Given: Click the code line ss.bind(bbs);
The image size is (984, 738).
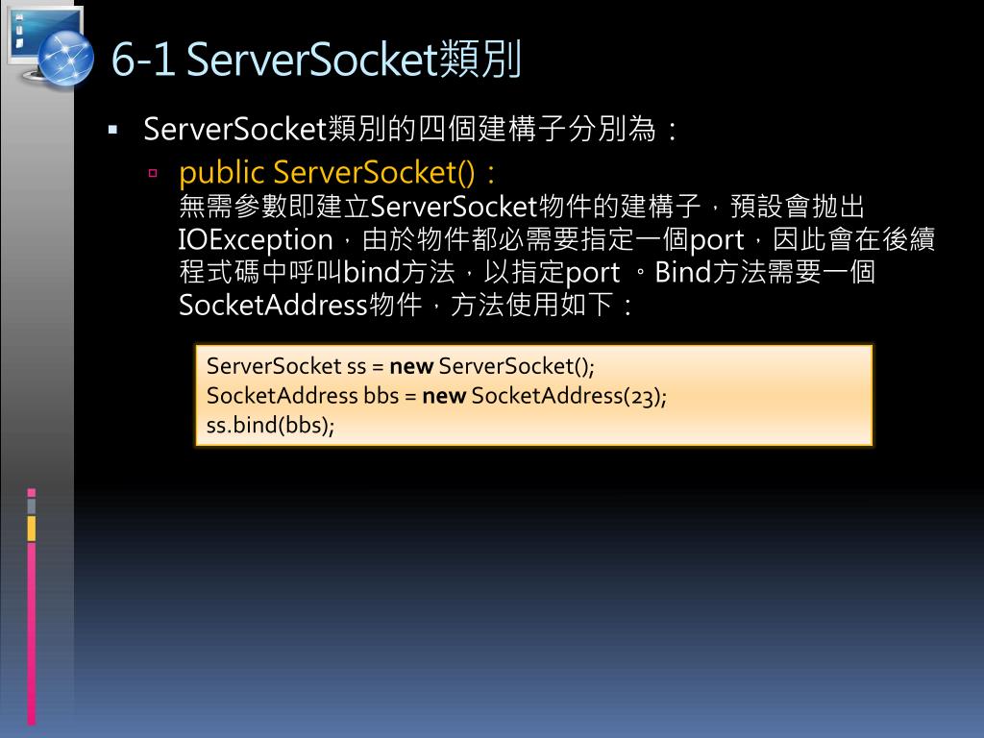Looking at the screenshot, I should pyautogui.click(x=270, y=426).
